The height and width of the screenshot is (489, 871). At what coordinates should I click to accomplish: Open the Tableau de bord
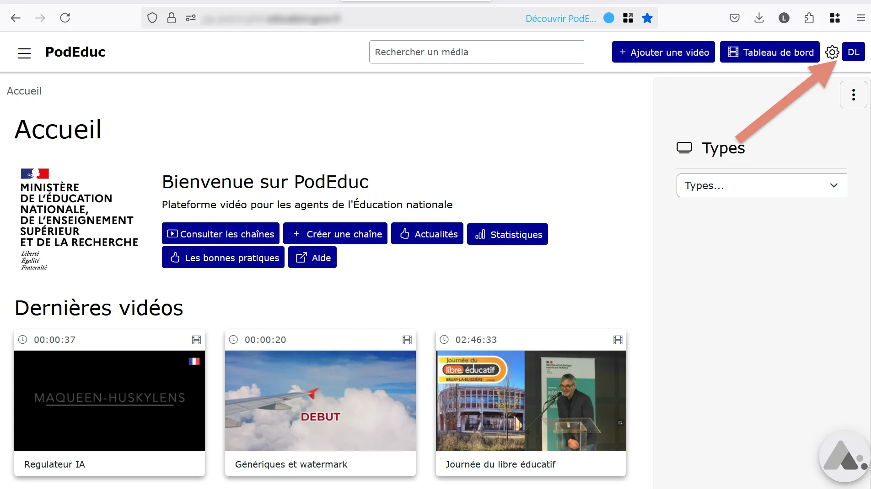click(770, 52)
